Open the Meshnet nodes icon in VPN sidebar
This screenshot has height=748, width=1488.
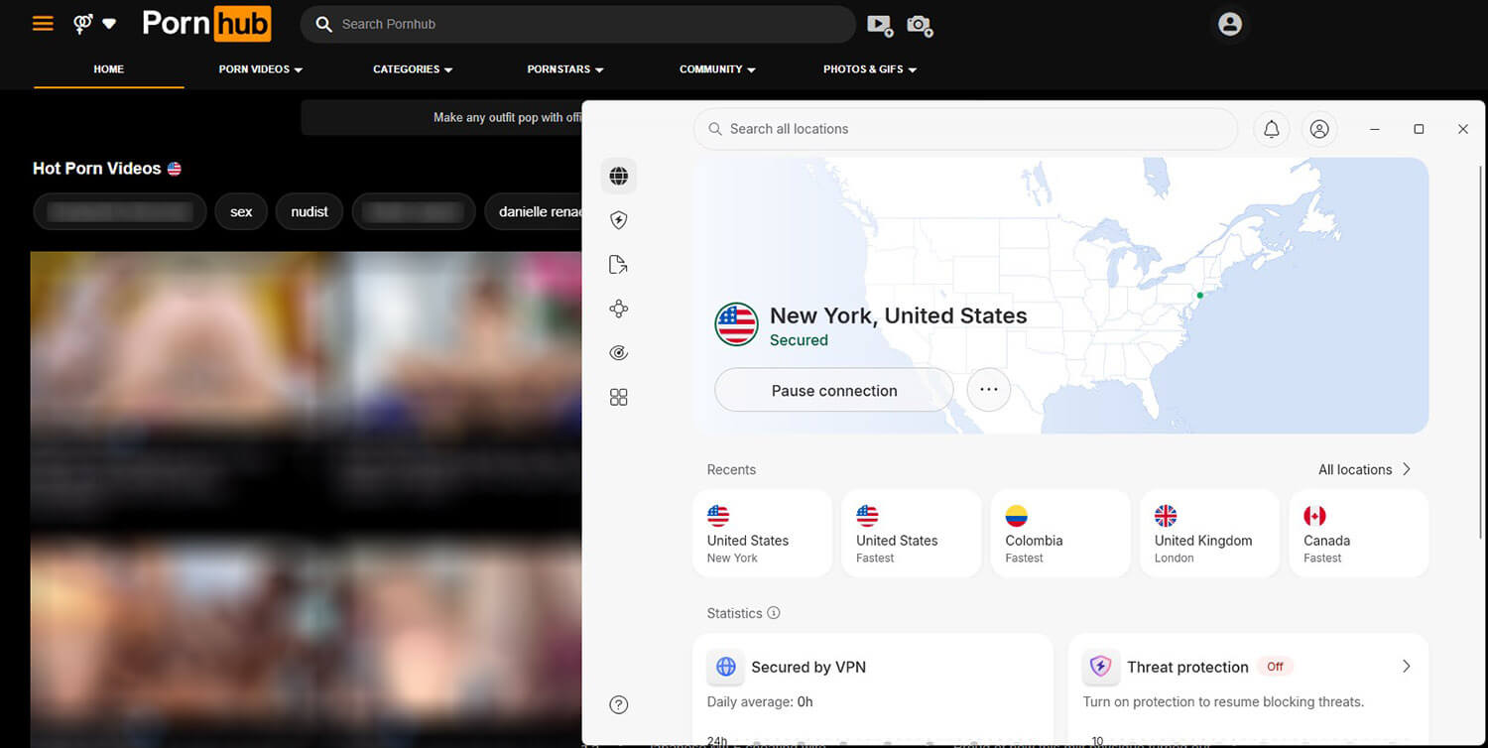pos(619,309)
